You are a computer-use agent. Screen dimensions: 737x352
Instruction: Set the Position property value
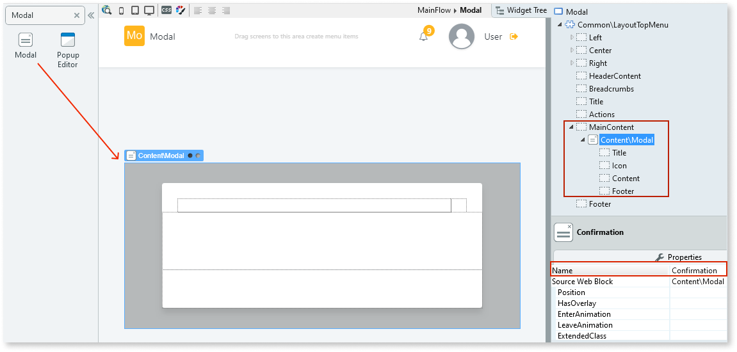698,292
